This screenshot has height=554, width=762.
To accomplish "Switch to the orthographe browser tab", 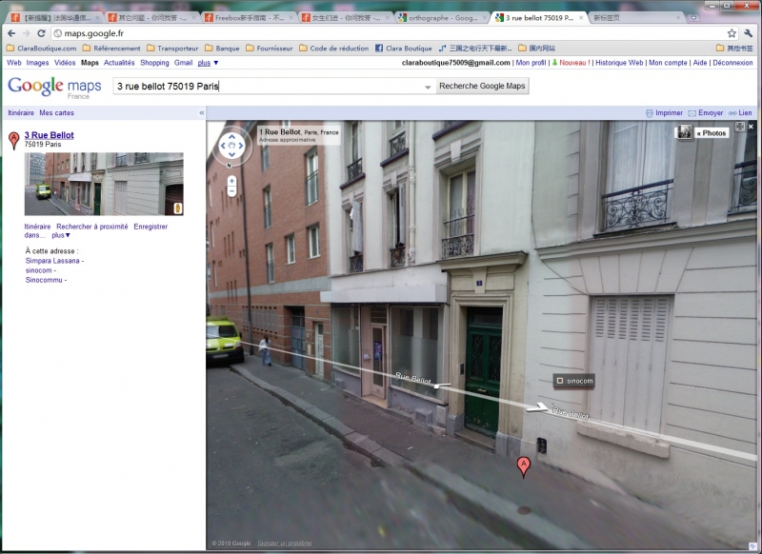I will tap(441, 17).
